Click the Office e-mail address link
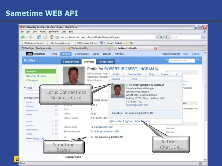The image size is (222, 166). click(102, 127)
